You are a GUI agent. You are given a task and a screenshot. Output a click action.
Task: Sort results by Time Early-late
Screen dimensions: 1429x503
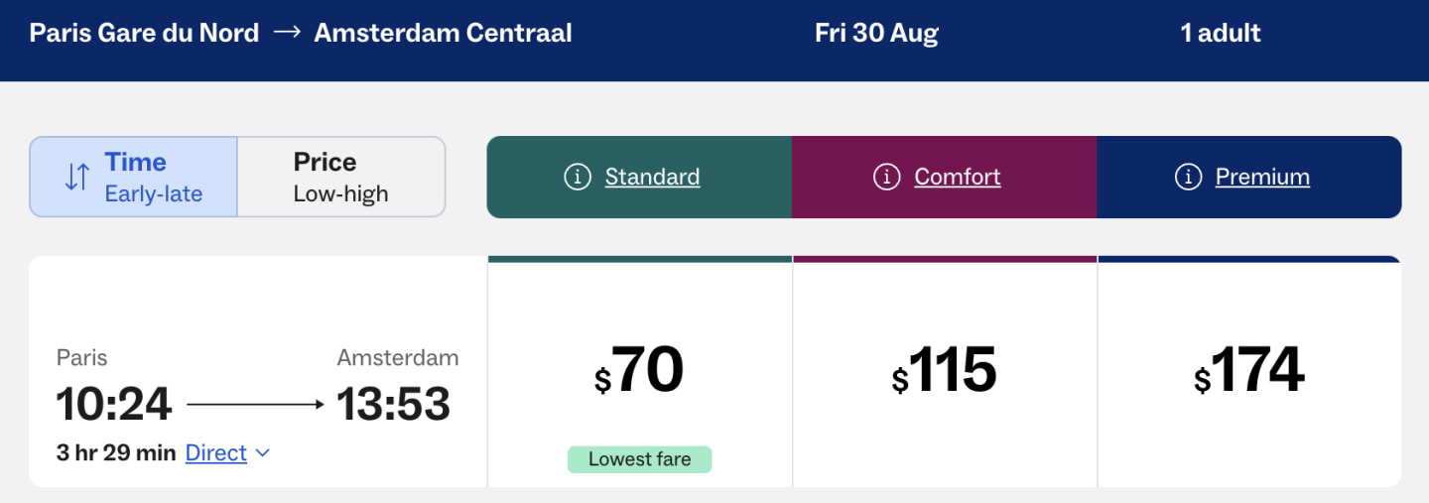134,177
